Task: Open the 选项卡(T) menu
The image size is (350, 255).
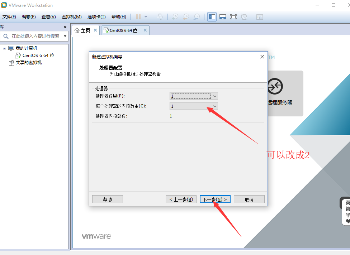Action: click(x=96, y=17)
